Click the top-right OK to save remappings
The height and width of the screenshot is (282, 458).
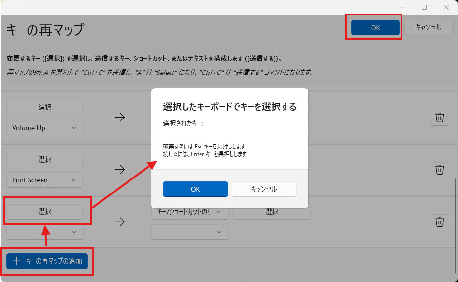[x=375, y=28]
